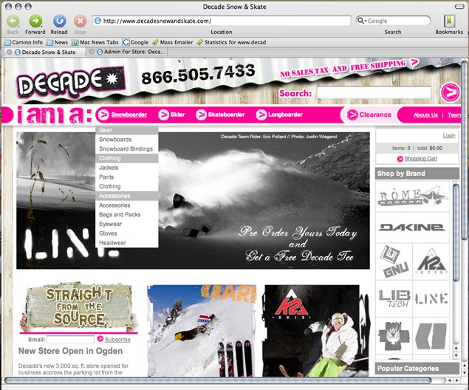Click the red Stop icon
This screenshot has height=390, width=469.
(x=80, y=21)
